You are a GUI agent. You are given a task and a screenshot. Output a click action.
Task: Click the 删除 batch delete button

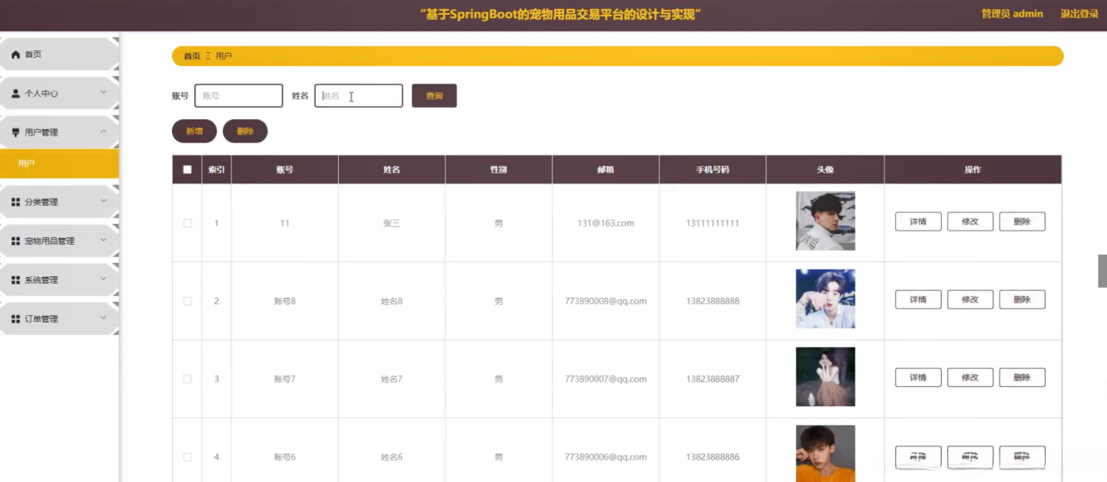246,131
